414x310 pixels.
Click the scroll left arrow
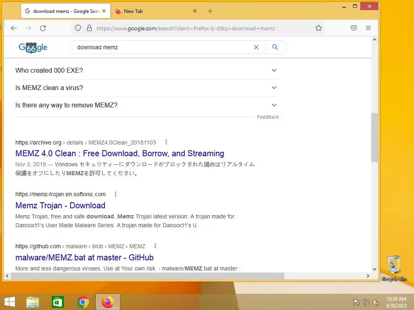(x=7, y=276)
